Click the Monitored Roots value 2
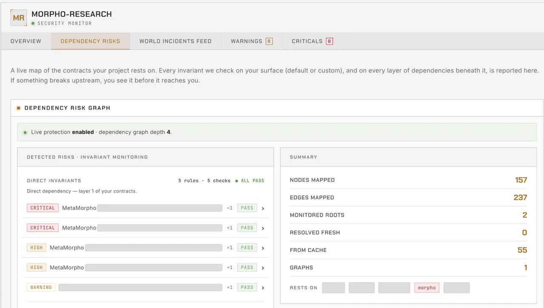This screenshot has width=544, height=308. click(525, 215)
